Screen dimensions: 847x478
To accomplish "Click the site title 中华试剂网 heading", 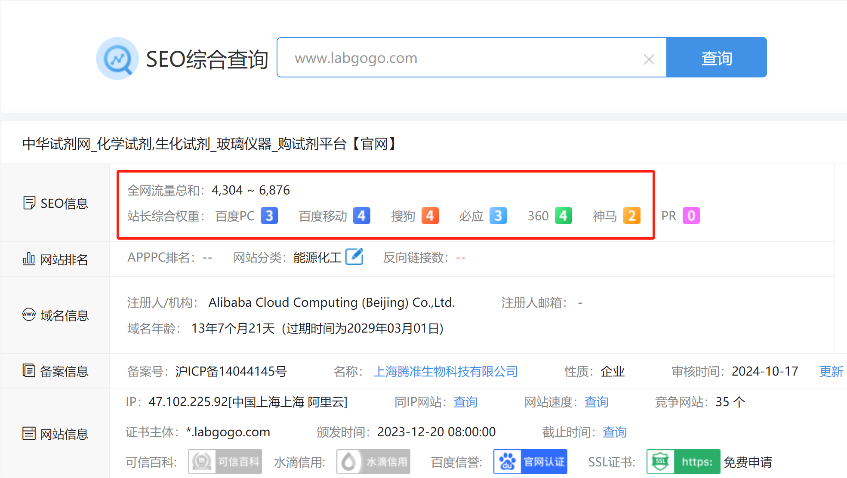I will click(x=209, y=144).
